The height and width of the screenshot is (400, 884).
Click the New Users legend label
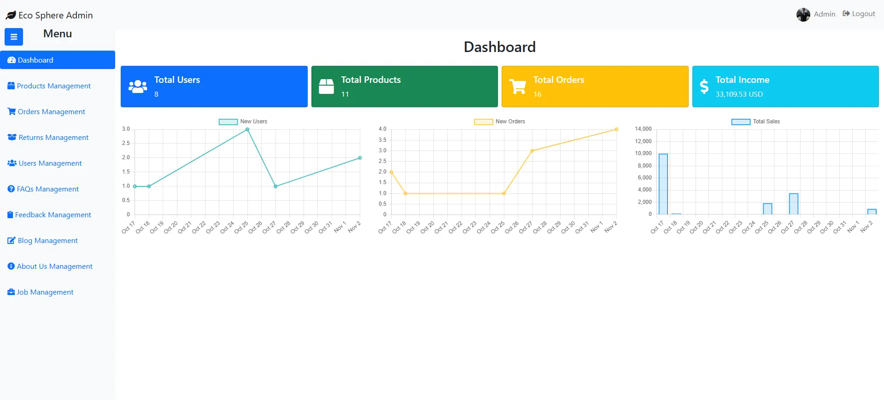[x=253, y=122]
